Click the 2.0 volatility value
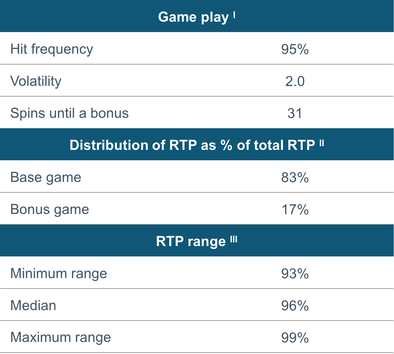 (x=295, y=82)
